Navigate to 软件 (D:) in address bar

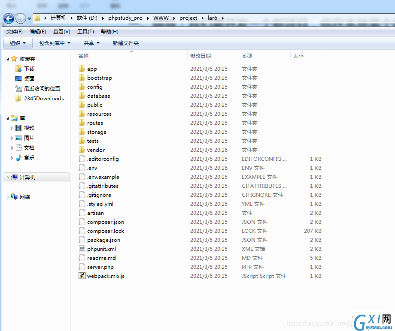click(87, 18)
